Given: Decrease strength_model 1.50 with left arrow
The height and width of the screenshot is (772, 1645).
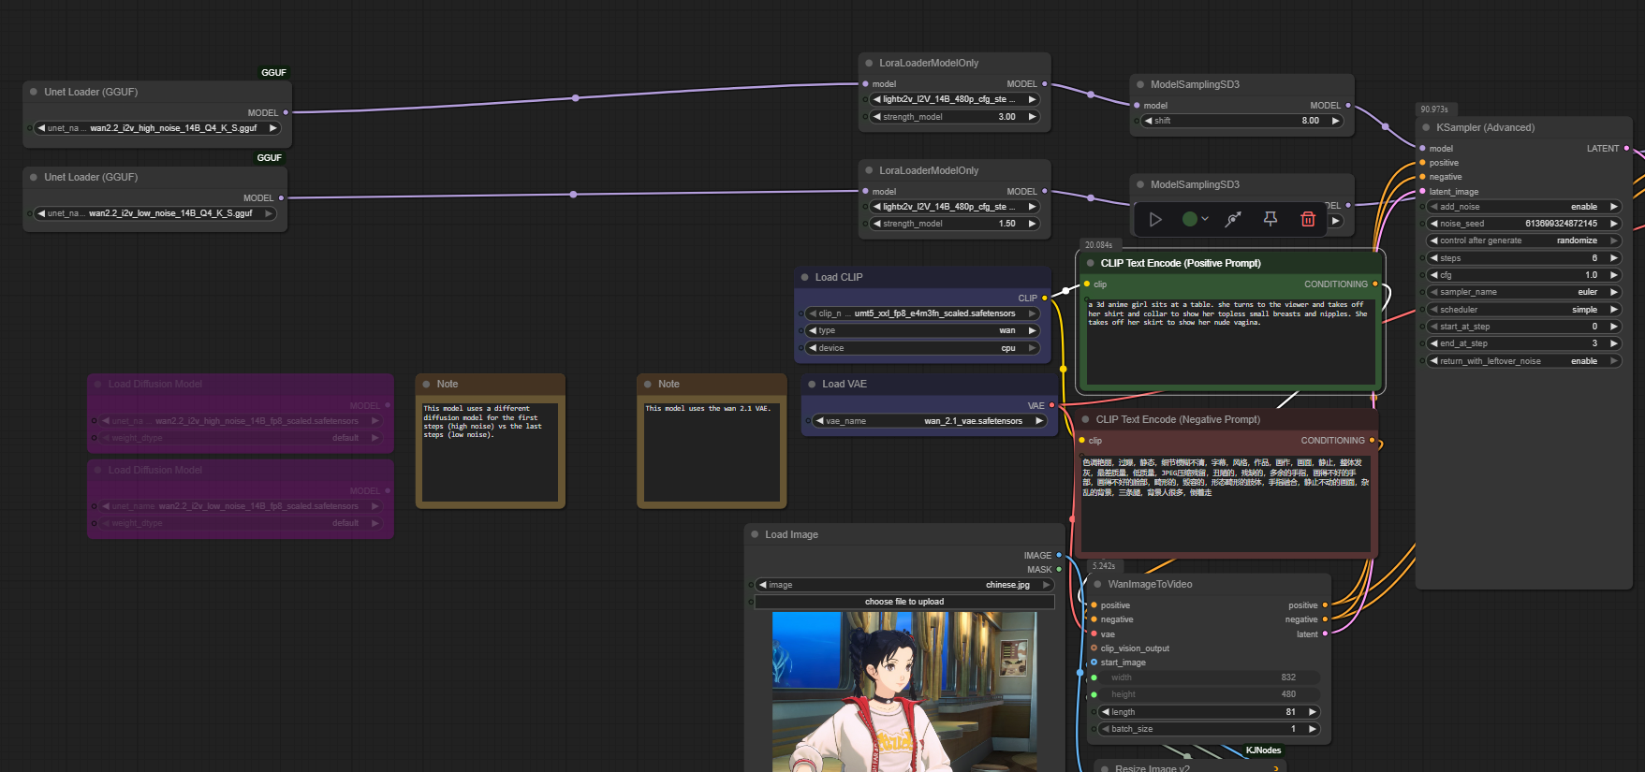Looking at the screenshot, I should tap(876, 224).
